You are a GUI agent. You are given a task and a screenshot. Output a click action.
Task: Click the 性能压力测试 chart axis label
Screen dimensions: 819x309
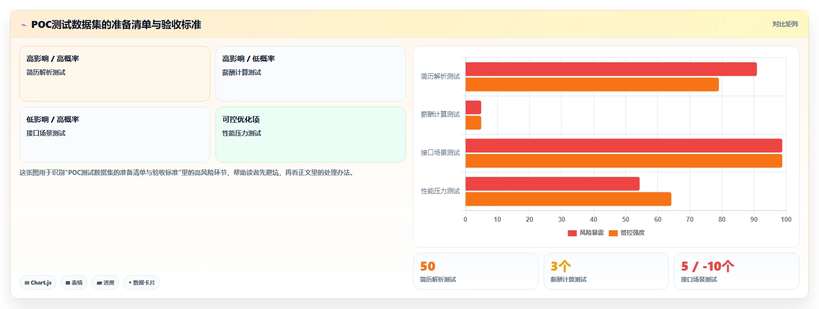pyautogui.click(x=440, y=191)
